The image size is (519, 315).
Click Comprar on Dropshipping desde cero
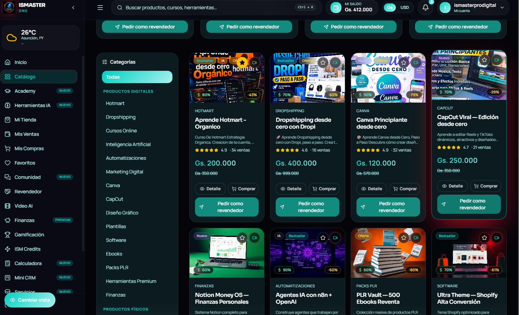tap(324, 189)
